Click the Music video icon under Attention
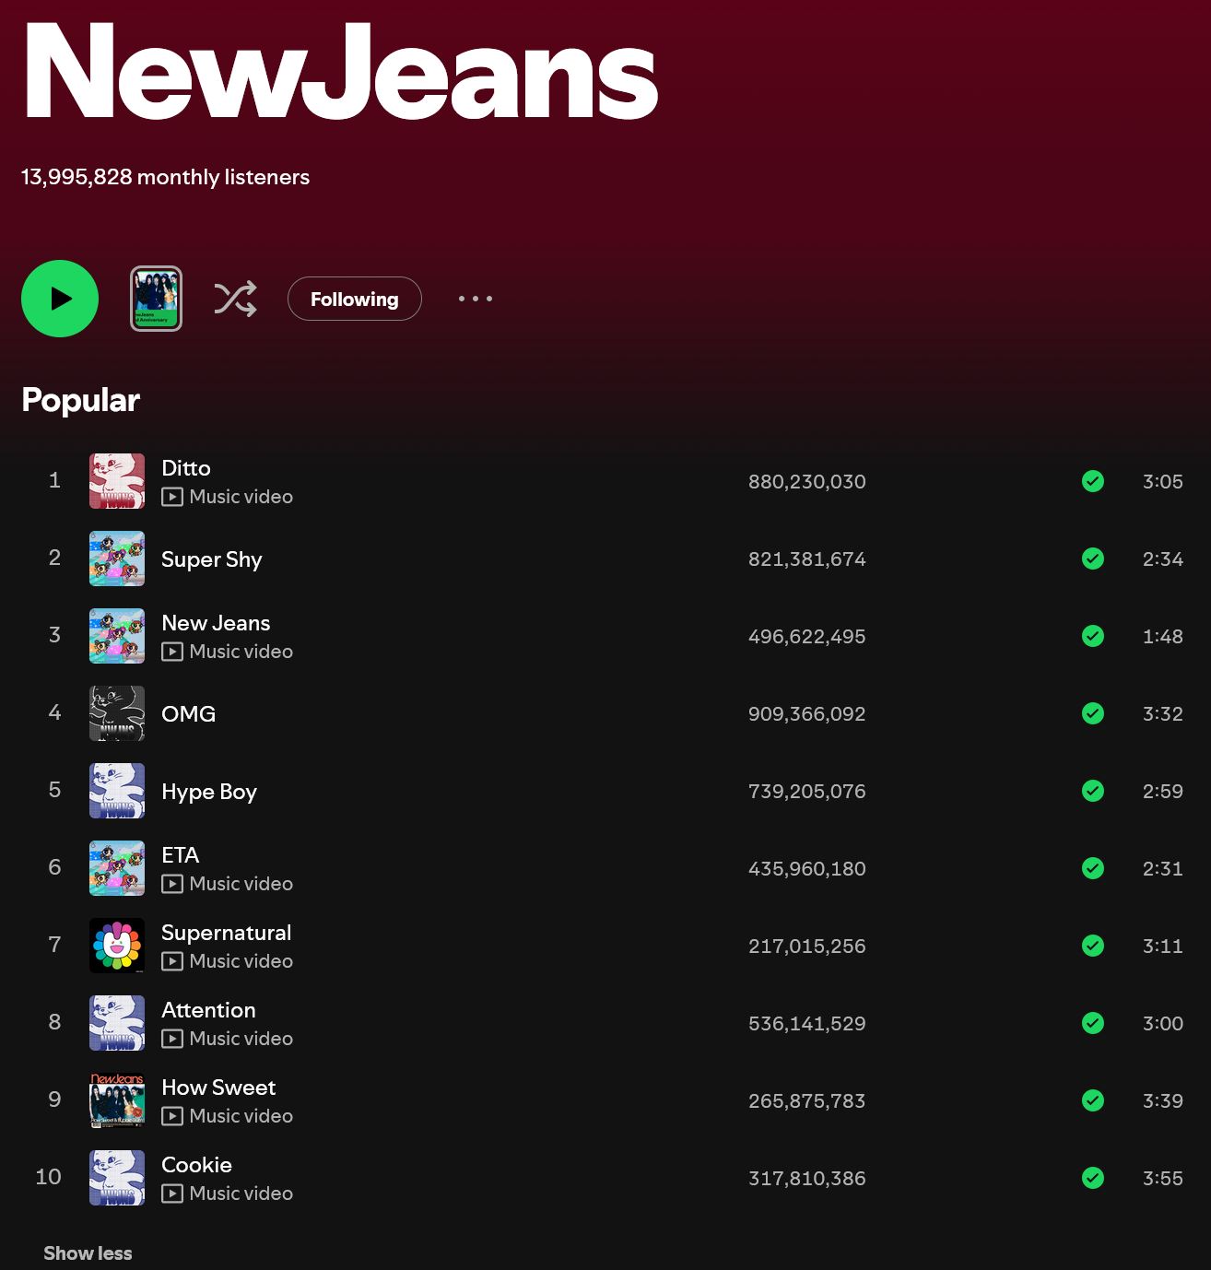This screenshot has height=1270, width=1211. 171,1039
